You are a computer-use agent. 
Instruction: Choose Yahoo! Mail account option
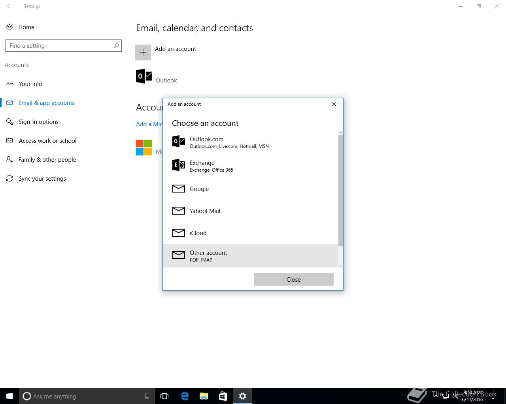251,211
